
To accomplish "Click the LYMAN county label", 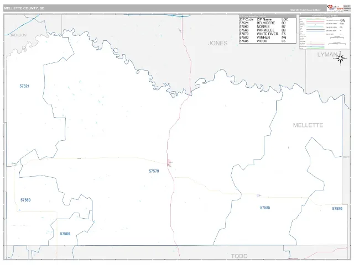I will 327,55.
